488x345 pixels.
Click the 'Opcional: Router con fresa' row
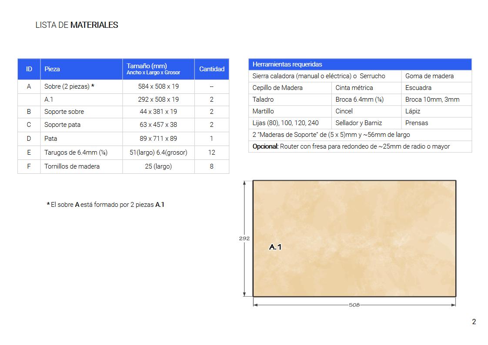pyautogui.click(x=351, y=146)
